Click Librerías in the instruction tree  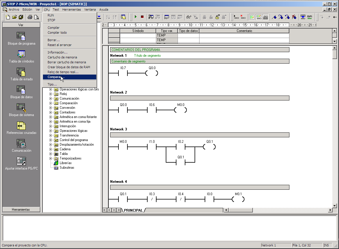click(x=65, y=163)
